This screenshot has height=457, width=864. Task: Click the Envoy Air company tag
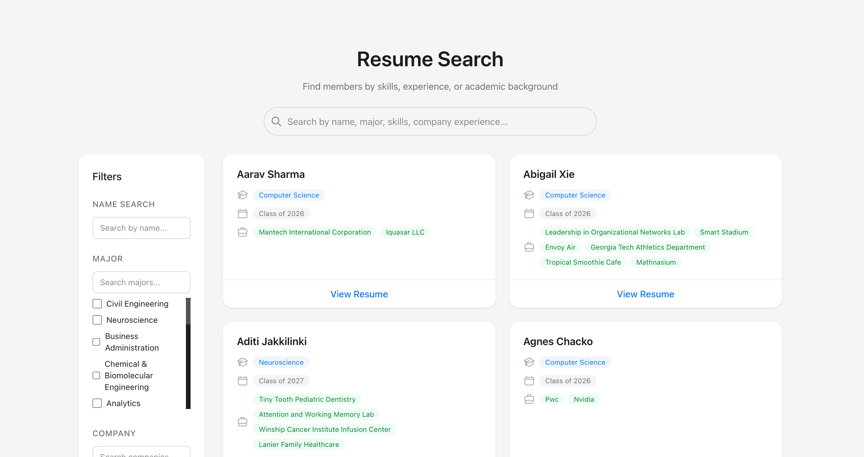tap(560, 247)
